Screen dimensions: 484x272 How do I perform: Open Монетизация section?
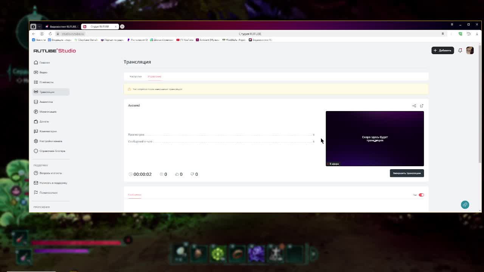coord(45,111)
